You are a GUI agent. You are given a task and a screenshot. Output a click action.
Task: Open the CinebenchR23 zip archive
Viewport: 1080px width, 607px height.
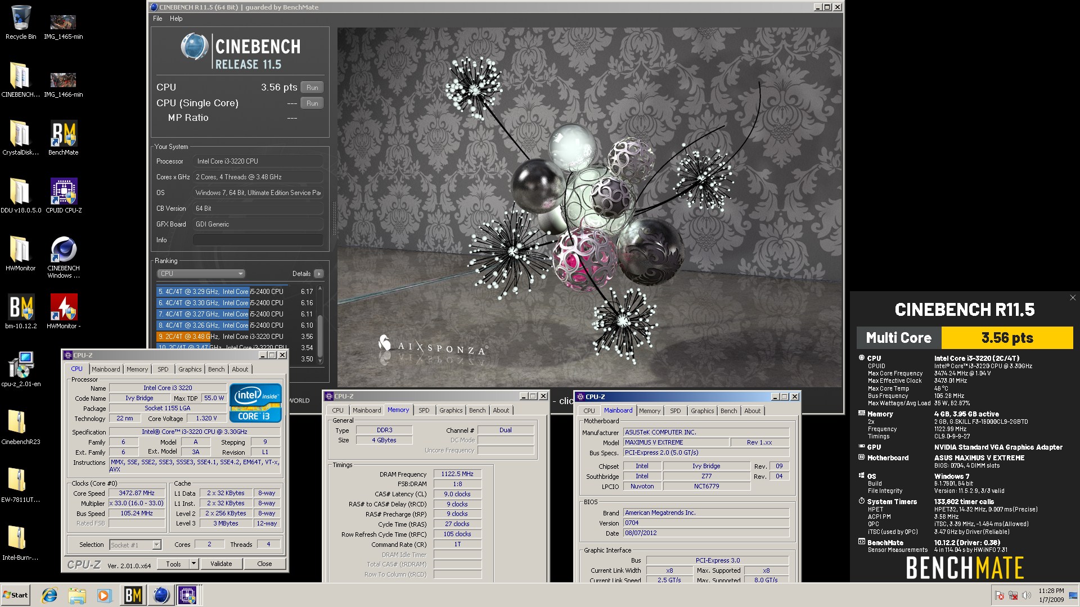tap(21, 427)
